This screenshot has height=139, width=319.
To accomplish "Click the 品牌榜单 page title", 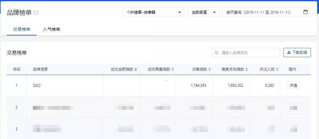I will click(19, 13).
